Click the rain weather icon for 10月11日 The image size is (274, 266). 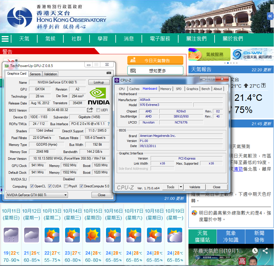[11, 235]
